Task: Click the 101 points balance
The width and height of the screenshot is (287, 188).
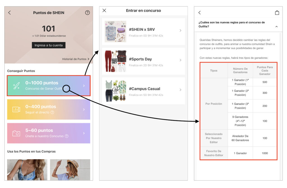Action: click(48, 29)
